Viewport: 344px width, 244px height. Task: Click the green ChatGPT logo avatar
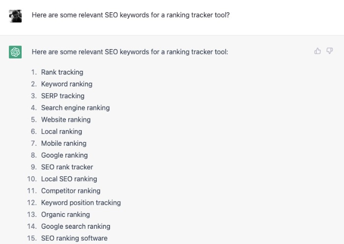click(15, 52)
